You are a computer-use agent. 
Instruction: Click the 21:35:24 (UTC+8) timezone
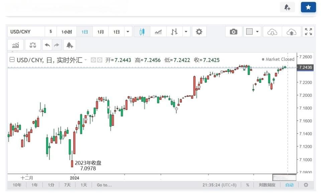219,185
